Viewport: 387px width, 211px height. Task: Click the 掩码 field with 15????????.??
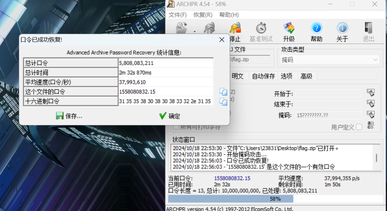[x=328, y=115]
